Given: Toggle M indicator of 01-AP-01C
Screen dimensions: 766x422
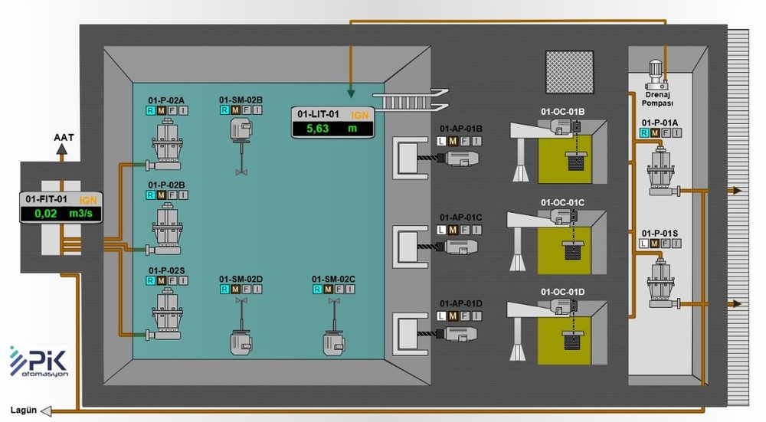Looking at the screenshot, I should (453, 230).
